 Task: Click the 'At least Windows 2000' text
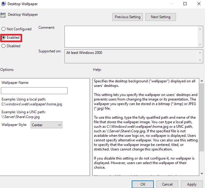tap(84, 53)
